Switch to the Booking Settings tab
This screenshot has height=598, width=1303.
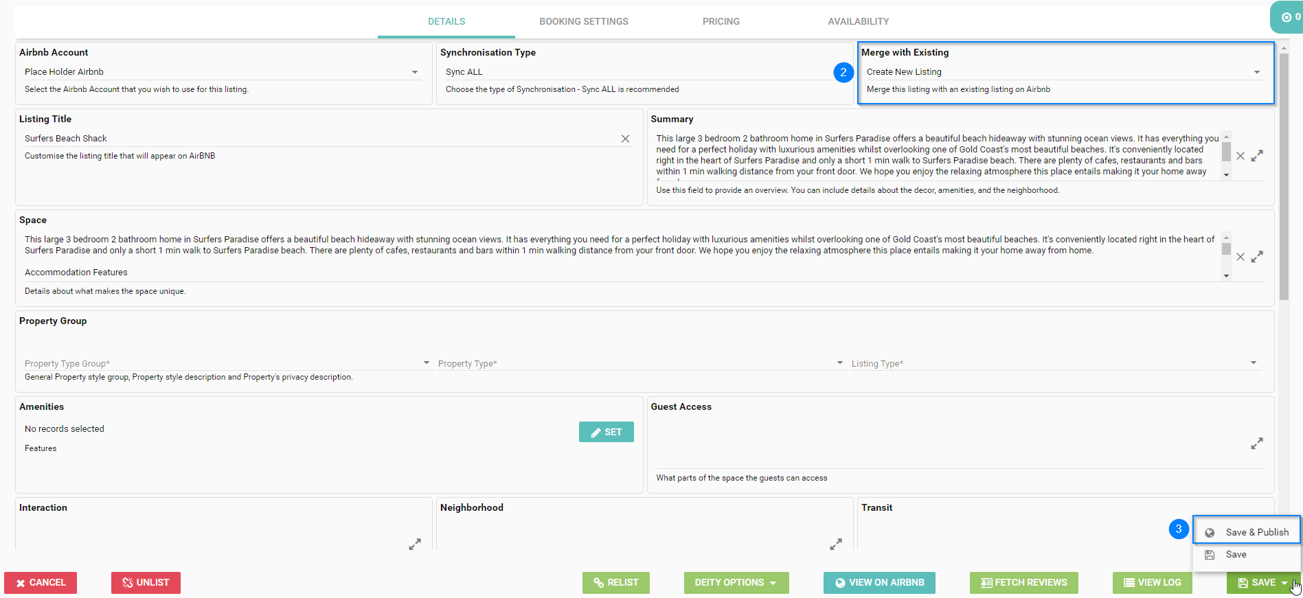point(583,22)
